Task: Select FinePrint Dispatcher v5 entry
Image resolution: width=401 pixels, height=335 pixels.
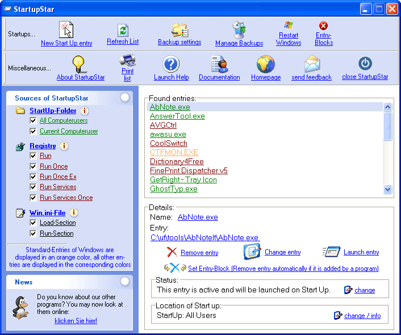Action: 189,170
